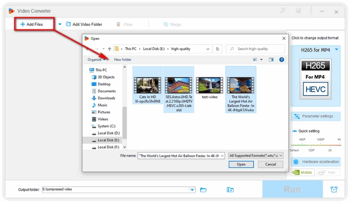Viewport: 350px width, 203px height.
Task: Click the Merge toolbar item
Action: [172, 24]
